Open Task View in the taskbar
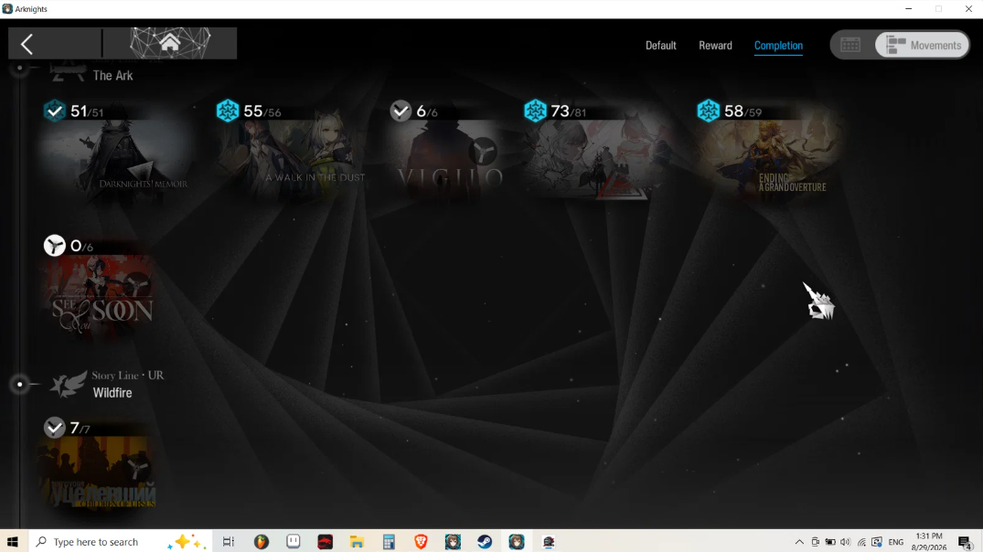 [x=229, y=542]
